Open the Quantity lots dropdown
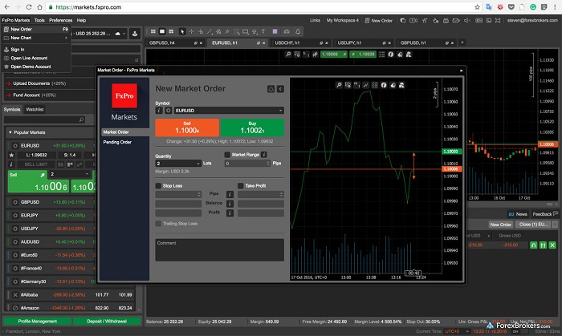Viewport: 562px width, 336px height. click(x=198, y=164)
